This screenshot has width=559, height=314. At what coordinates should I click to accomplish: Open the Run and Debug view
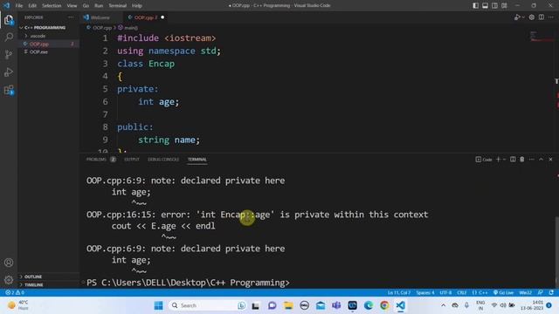9,72
